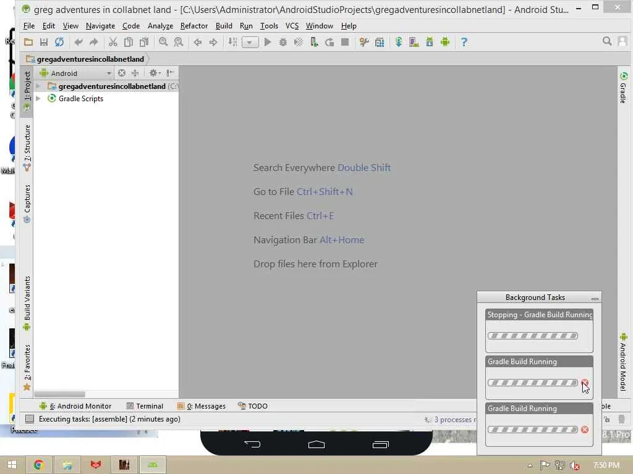Minimize the Background Tasks popup

click(x=595, y=298)
